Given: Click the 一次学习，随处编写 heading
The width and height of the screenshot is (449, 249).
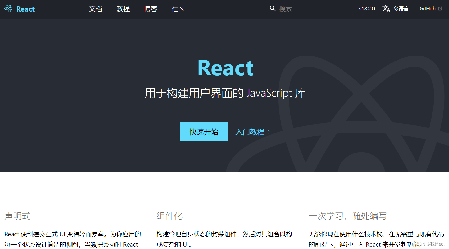Looking at the screenshot, I should [x=348, y=216].
